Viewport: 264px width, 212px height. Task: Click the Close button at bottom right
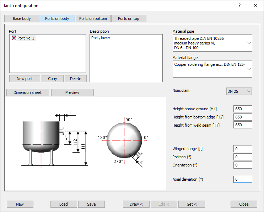pyautogui.click(x=244, y=204)
